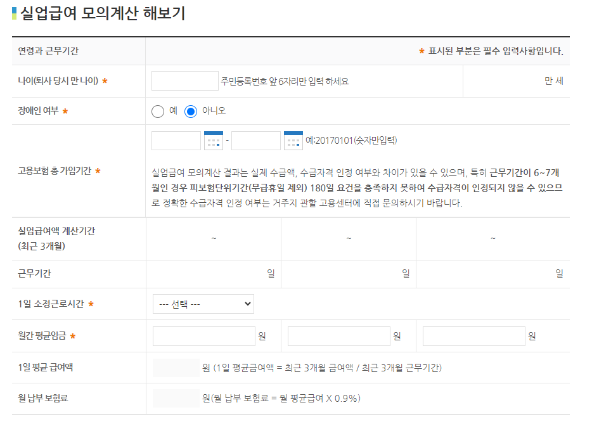The width and height of the screenshot is (592, 424).
Task: Open the 1일 소정근로시간 selection dropdown
Action: pos(203,304)
